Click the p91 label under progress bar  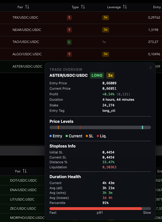[100, 213]
